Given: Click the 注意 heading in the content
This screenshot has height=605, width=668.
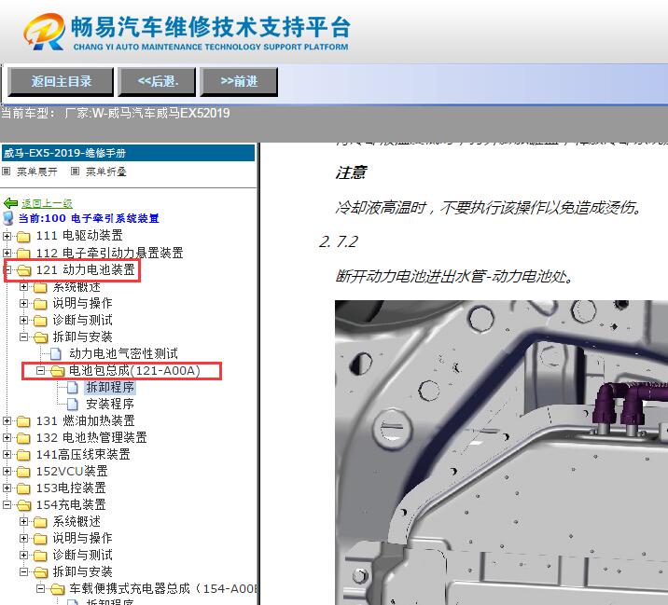Looking at the screenshot, I should pos(351,172).
